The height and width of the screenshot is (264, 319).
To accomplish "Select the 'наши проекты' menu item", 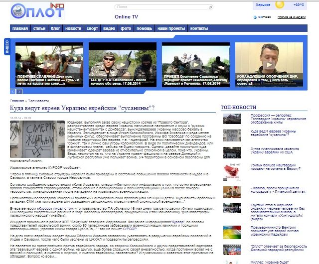I will [x=171, y=28].
